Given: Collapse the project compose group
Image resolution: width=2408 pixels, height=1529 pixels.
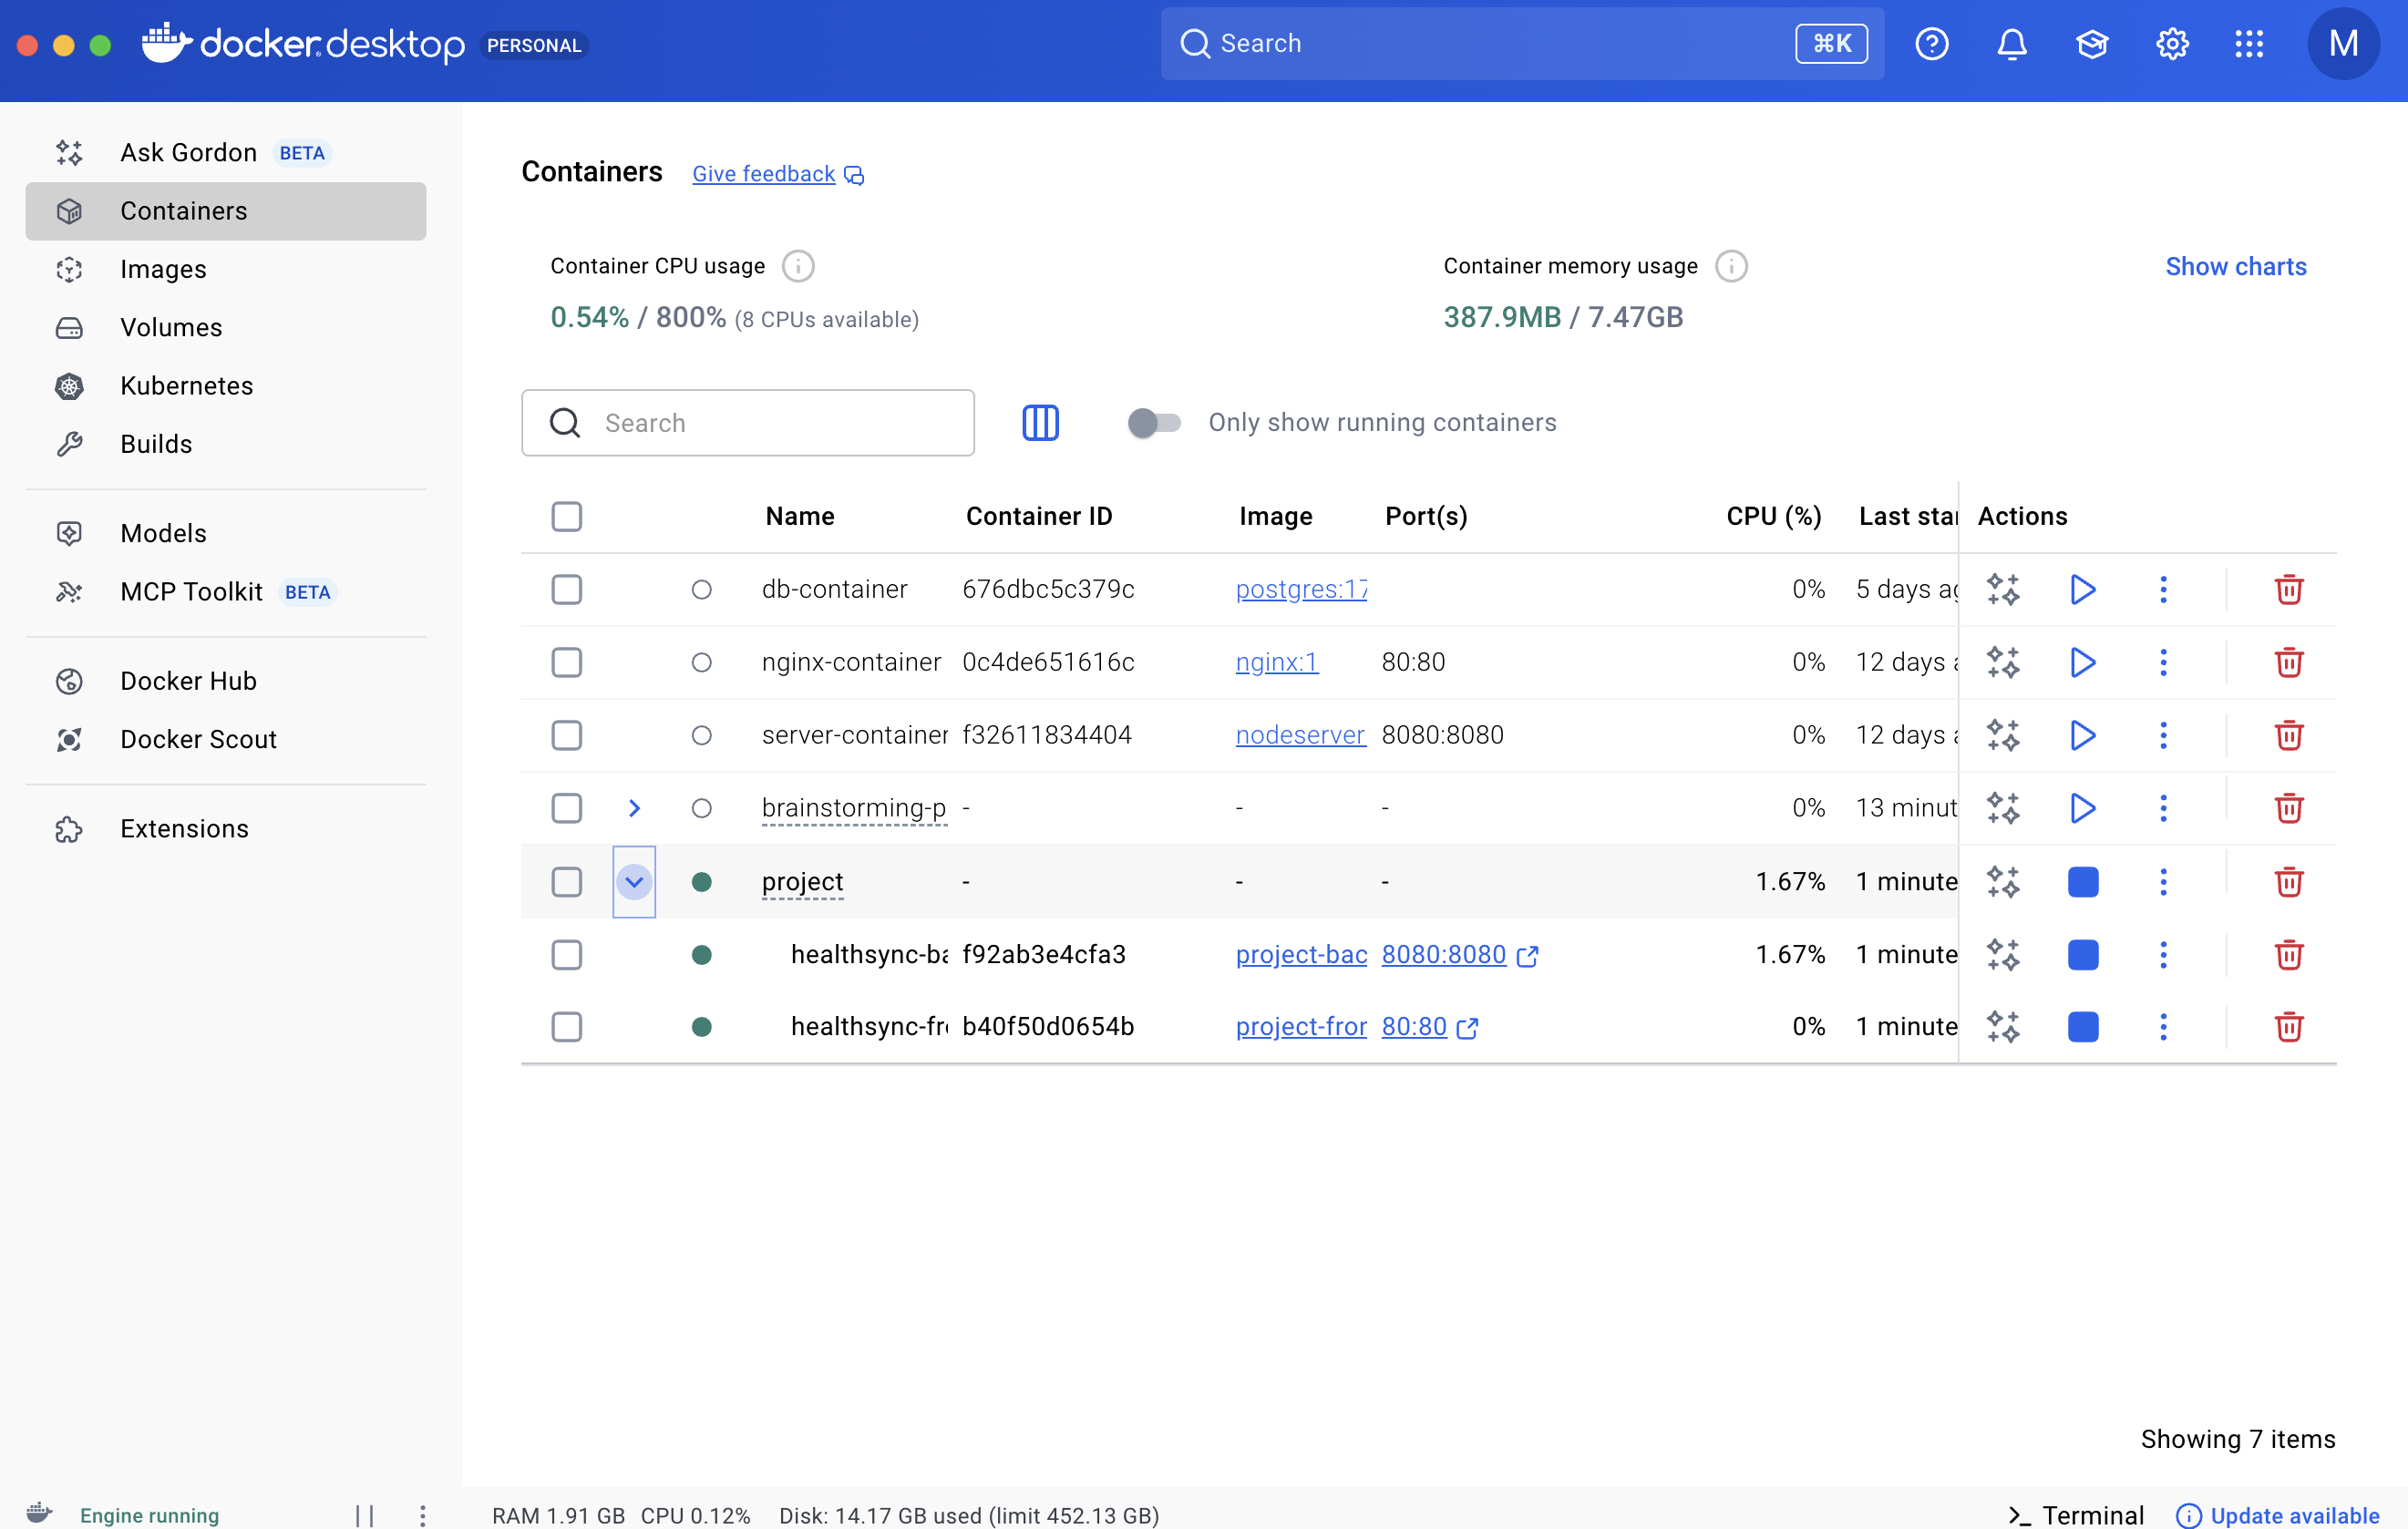Looking at the screenshot, I should [x=634, y=881].
